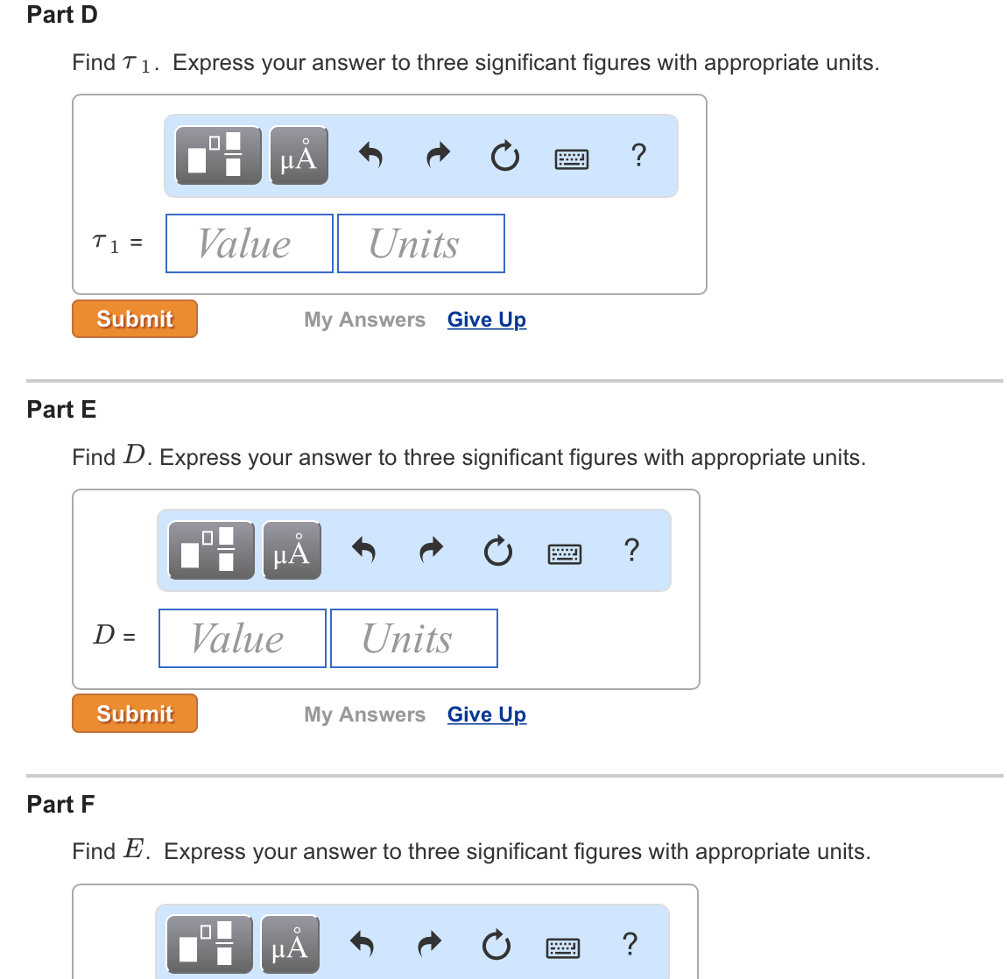The height and width of the screenshot is (979, 1007).
Task: Redo the input in Part F
Action: point(429,943)
